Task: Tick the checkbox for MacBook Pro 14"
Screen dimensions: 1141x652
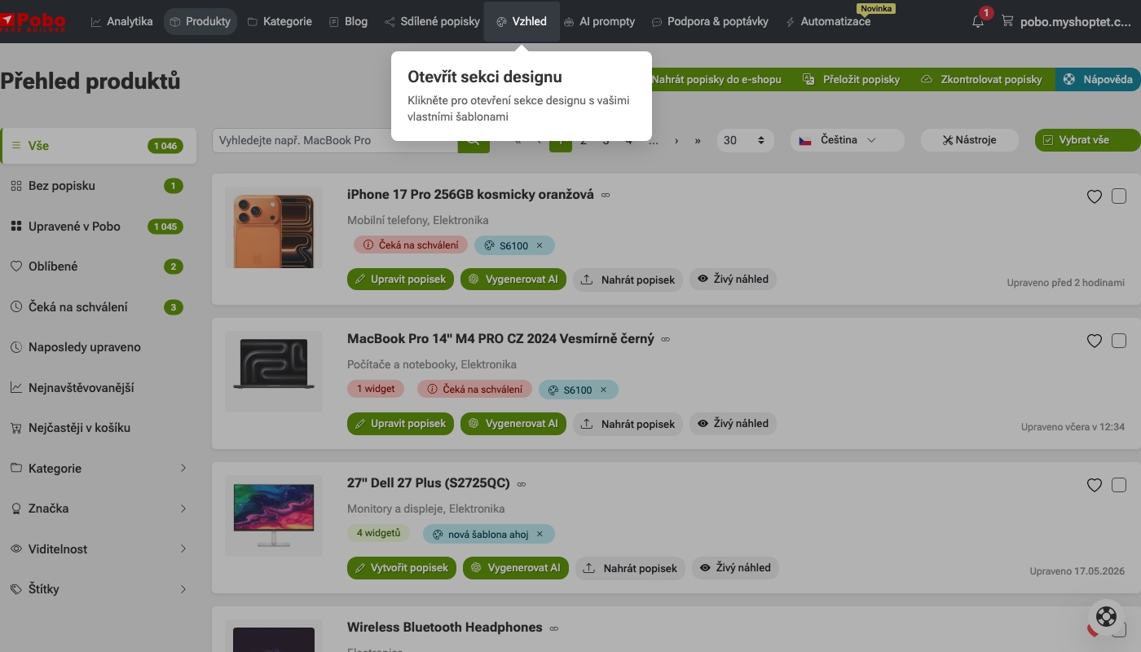Action: (x=1119, y=340)
